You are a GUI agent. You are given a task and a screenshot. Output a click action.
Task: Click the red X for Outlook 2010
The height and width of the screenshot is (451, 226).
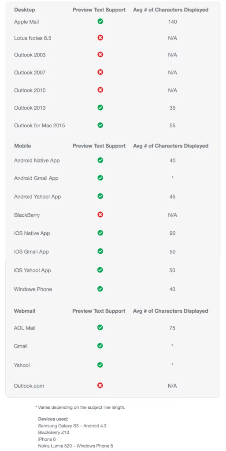pyautogui.click(x=100, y=90)
